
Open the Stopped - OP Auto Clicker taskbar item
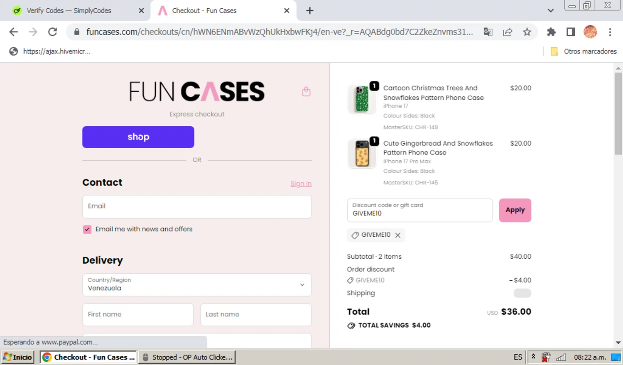tap(187, 357)
